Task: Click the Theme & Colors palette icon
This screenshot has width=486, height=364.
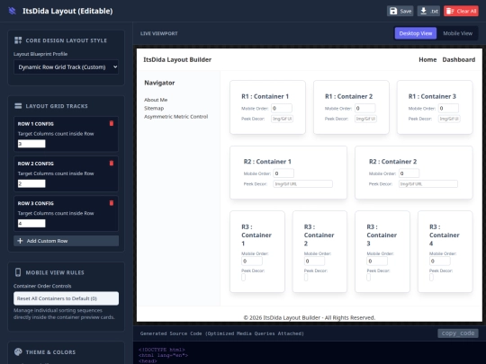Action: pyautogui.click(x=18, y=352)
